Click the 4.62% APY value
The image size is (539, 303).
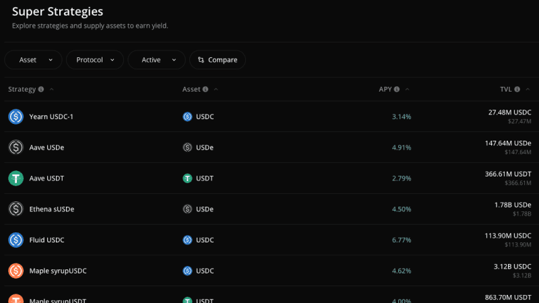click(x=402, y=271)
